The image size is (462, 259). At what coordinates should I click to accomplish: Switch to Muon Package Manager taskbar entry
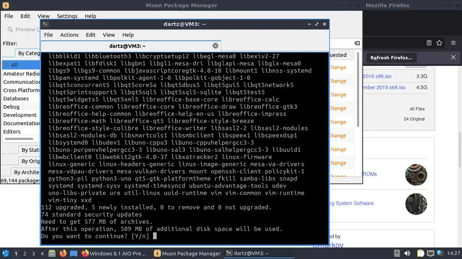(187, 253)
